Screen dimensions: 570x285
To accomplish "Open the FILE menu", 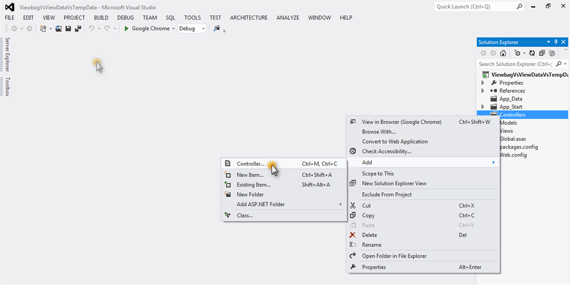I will (x=10, y=17).
